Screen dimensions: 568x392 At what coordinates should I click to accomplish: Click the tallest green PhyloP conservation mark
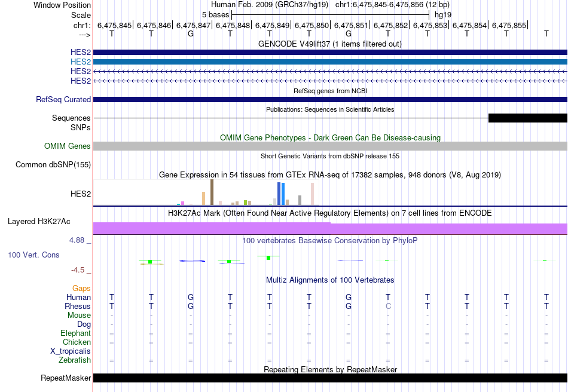coord(268,258)
